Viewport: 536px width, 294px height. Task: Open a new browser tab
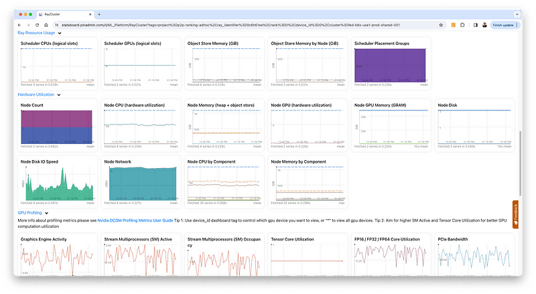tap(99, 14)
